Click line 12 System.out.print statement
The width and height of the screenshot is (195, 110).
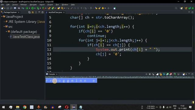128,50
